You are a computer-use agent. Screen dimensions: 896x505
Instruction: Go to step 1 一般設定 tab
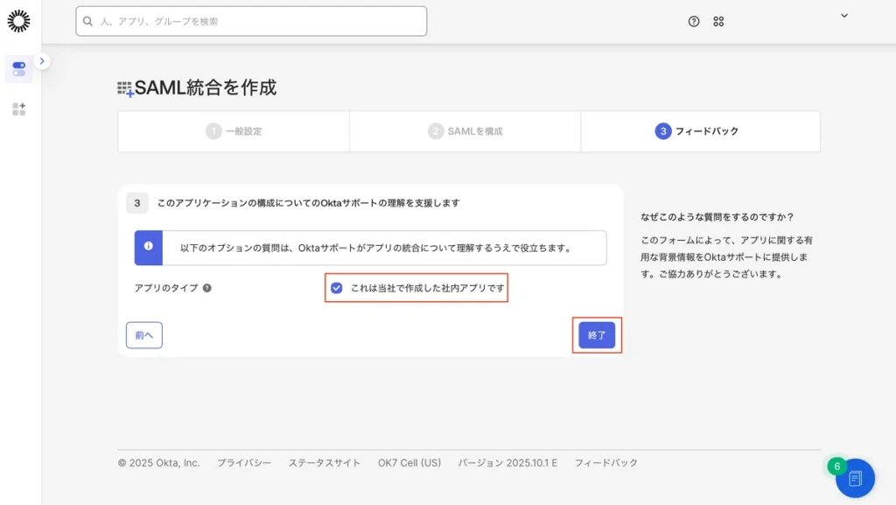(234, 131)
